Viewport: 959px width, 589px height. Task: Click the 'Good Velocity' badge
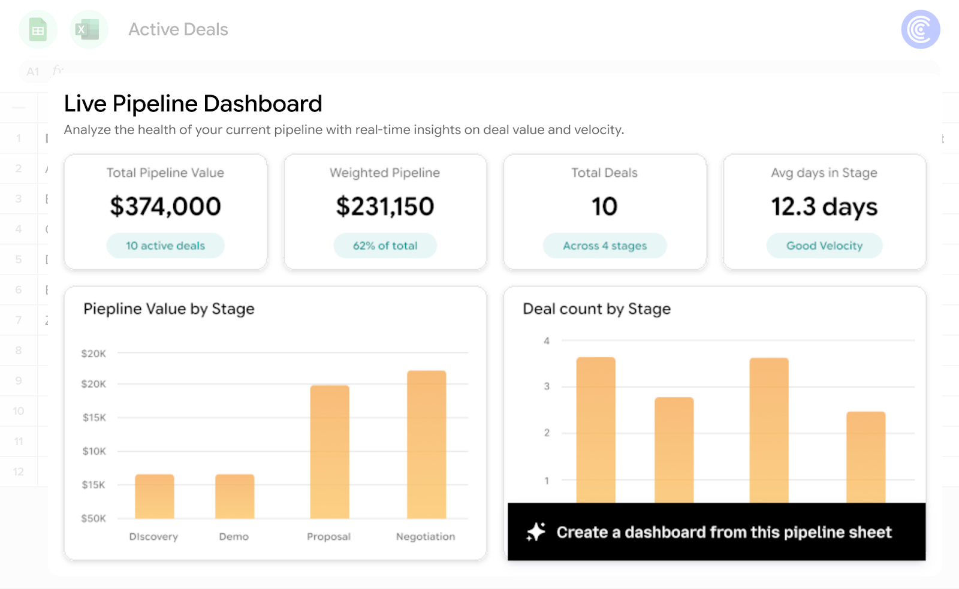click(x=824, y=246)
